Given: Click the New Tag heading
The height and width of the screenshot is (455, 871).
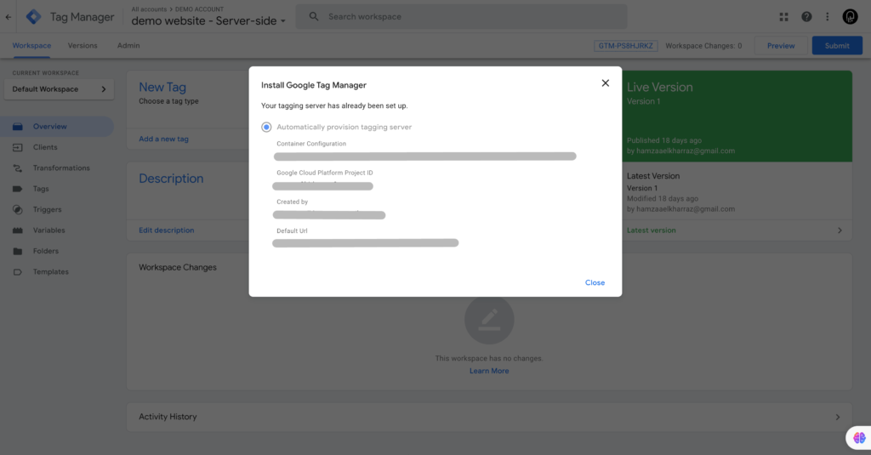Looking at the screenshot, I should click(x=162, y=88).
